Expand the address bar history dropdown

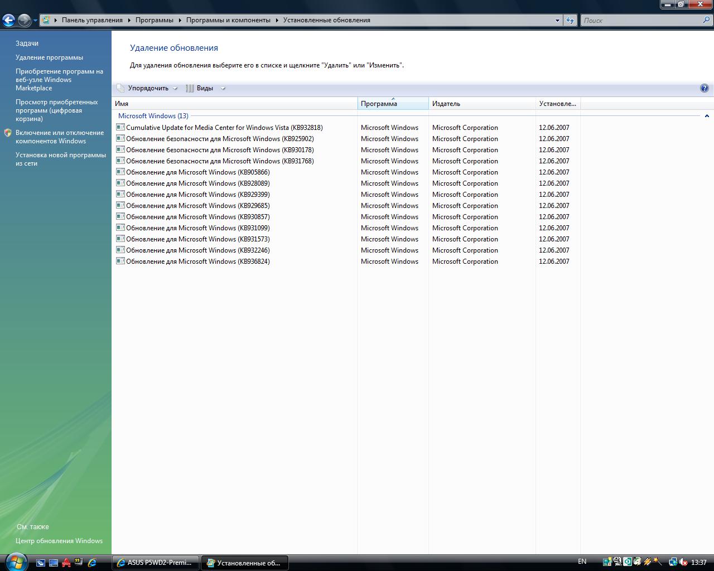tap(557, 20)
